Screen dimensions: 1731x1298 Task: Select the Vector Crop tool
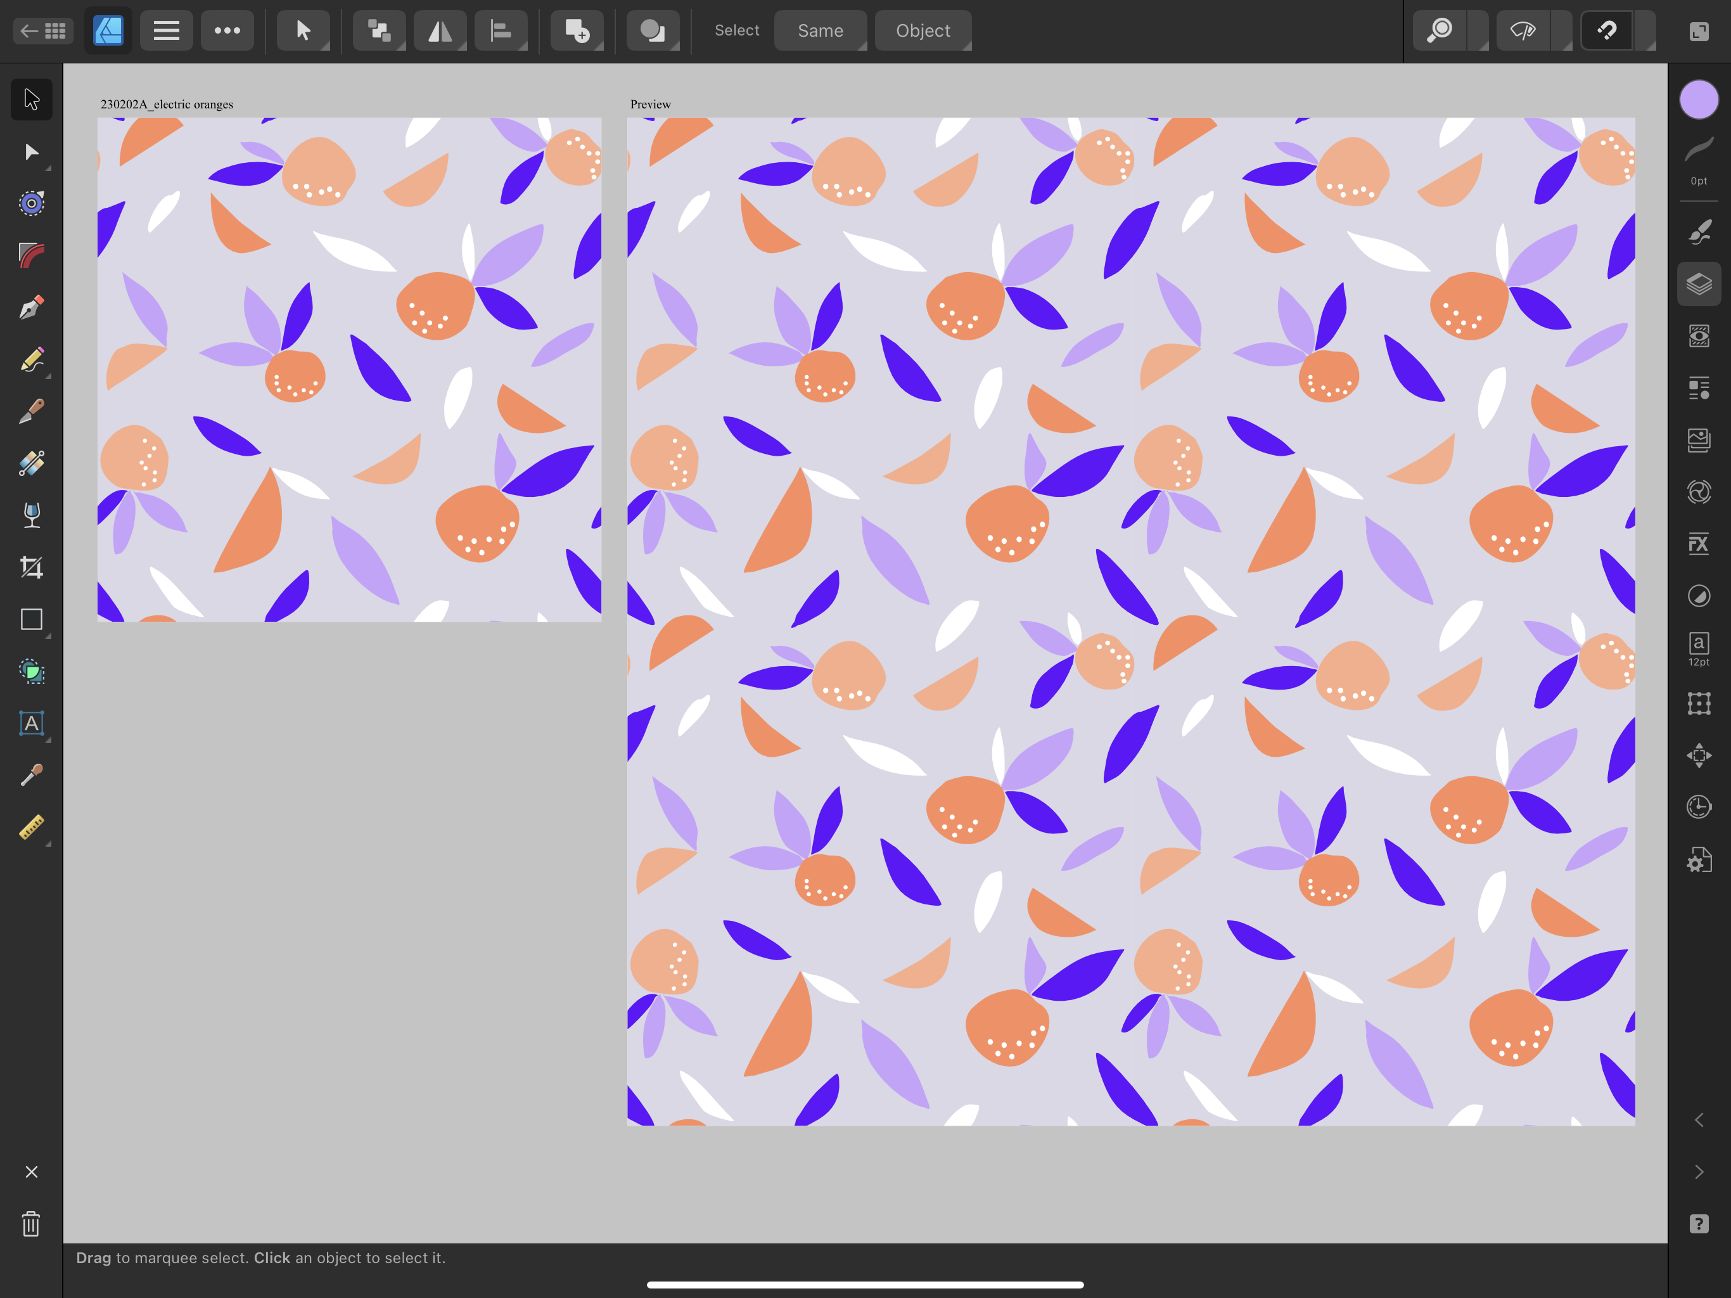[31, 568]
